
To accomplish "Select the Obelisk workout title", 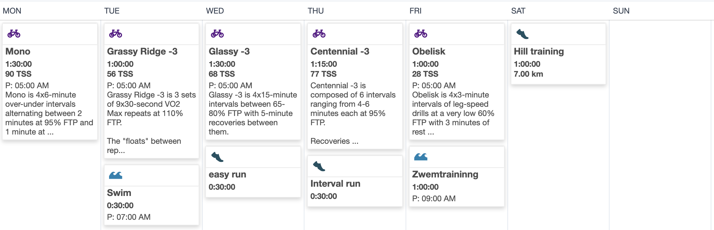I will click(x=429, y=52).
